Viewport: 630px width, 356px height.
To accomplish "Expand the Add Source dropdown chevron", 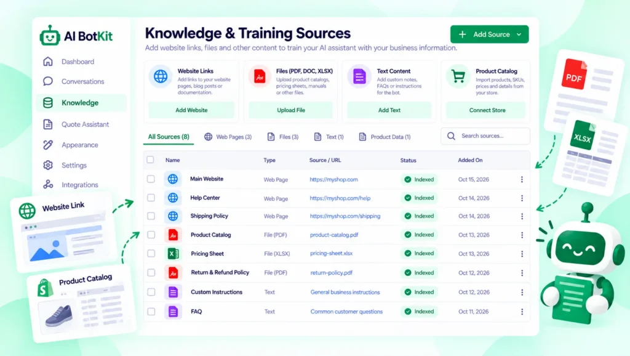I will click(x=519, y=34).
